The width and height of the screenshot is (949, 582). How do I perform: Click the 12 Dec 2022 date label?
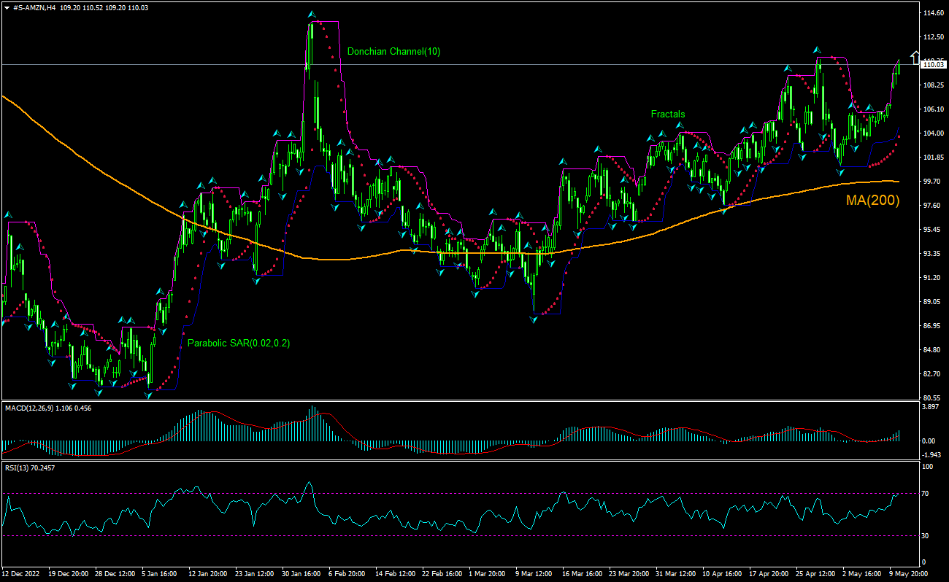pyautogui.click(x=21, y=574)
